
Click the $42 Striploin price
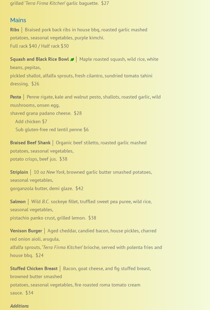pyautogui.click(x=79, y=188)
